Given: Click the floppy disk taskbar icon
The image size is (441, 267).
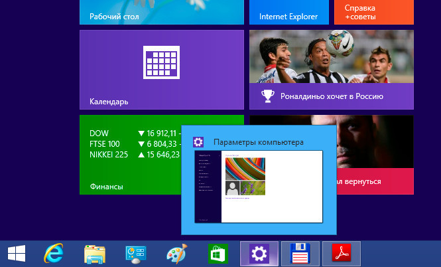Looking at the screenshot, I should point(300,253).
